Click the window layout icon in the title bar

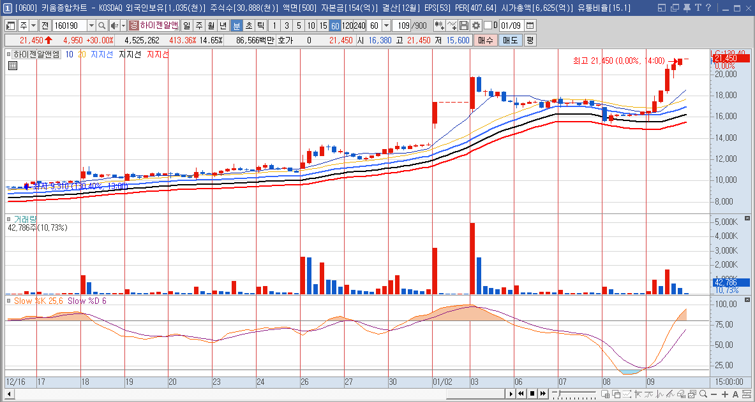click(662, 8)
